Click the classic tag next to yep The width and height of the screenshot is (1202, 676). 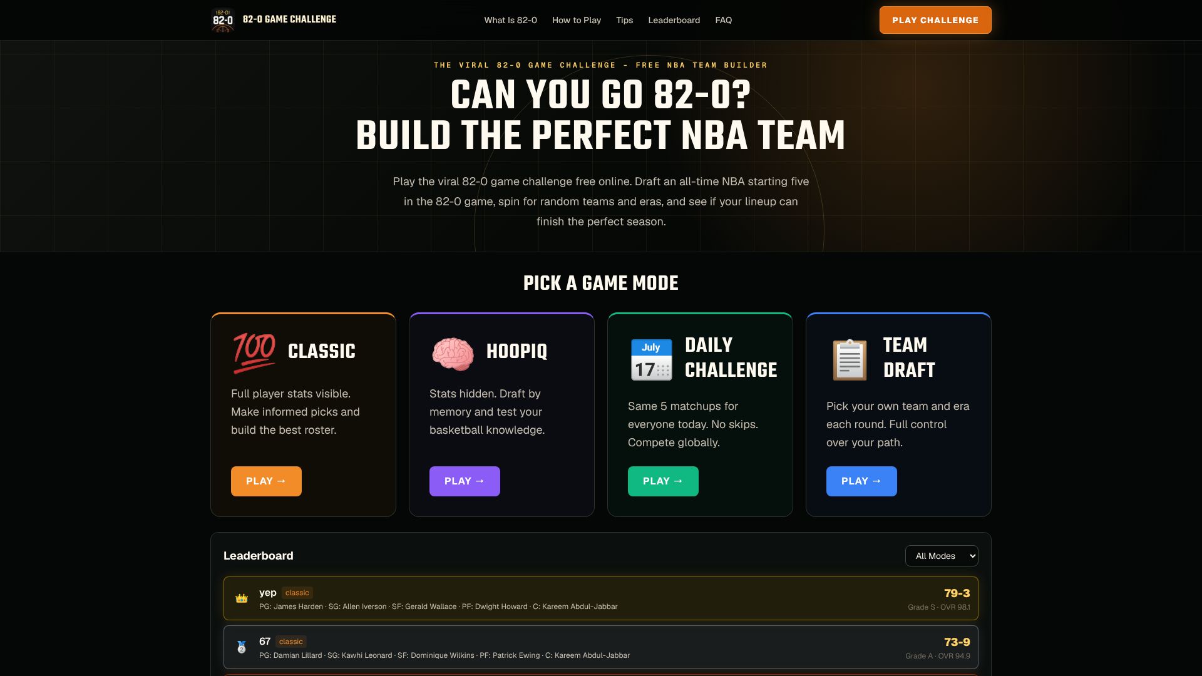(x=297, y=593)
